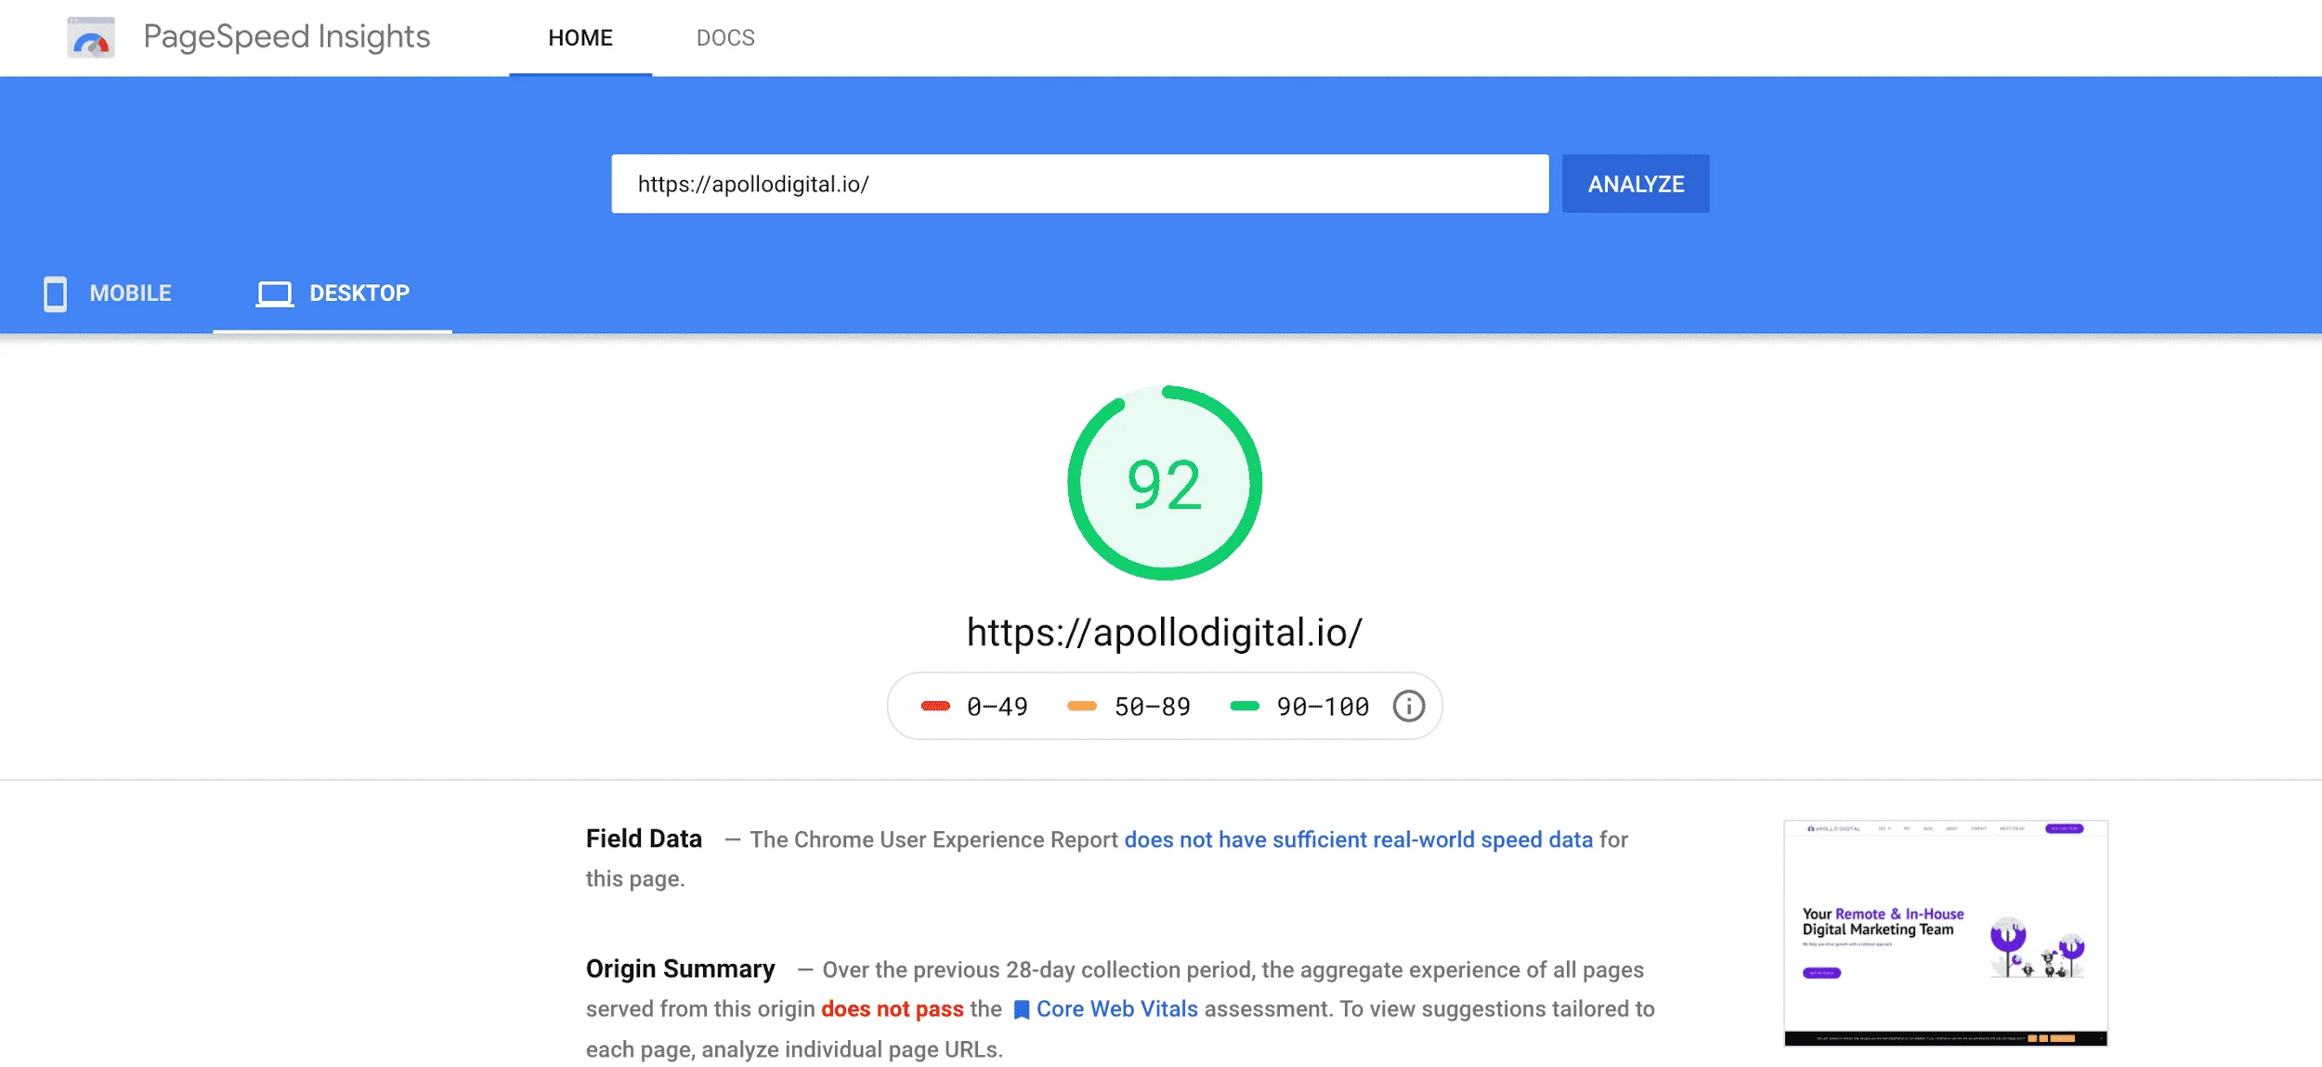2322x1067 pixels.
Task: Click the desktop laptop icon
Action: coord(275,294)
